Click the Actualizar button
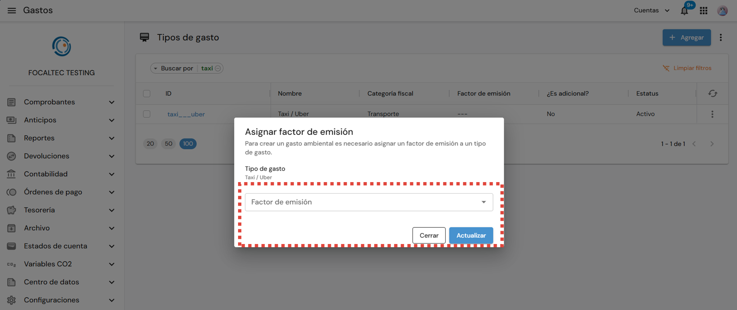The width and height of the screenshot is (737, 310). pos(471,236)
